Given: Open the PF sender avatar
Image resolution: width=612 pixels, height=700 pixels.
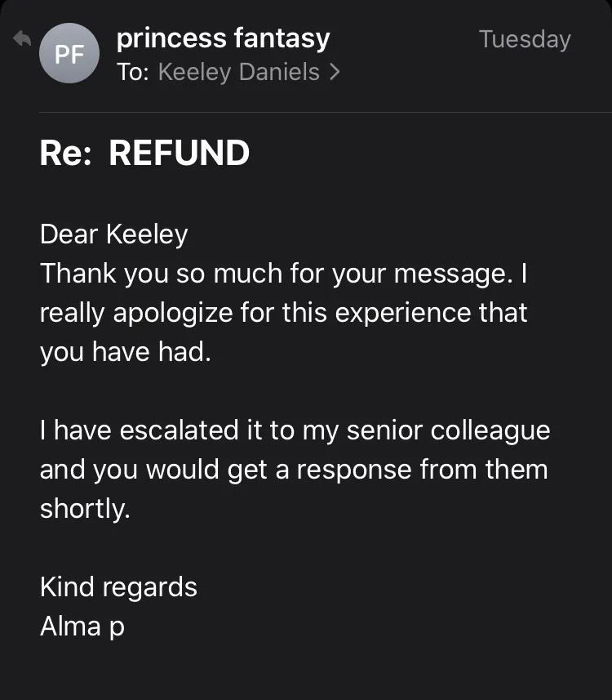Looking at the screenshot, I should [69, 53].
